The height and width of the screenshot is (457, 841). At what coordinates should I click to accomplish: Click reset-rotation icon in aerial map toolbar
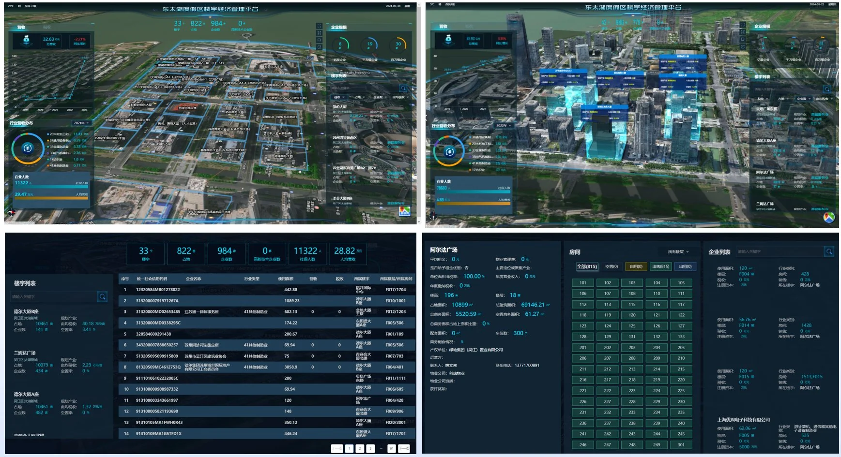319,47
